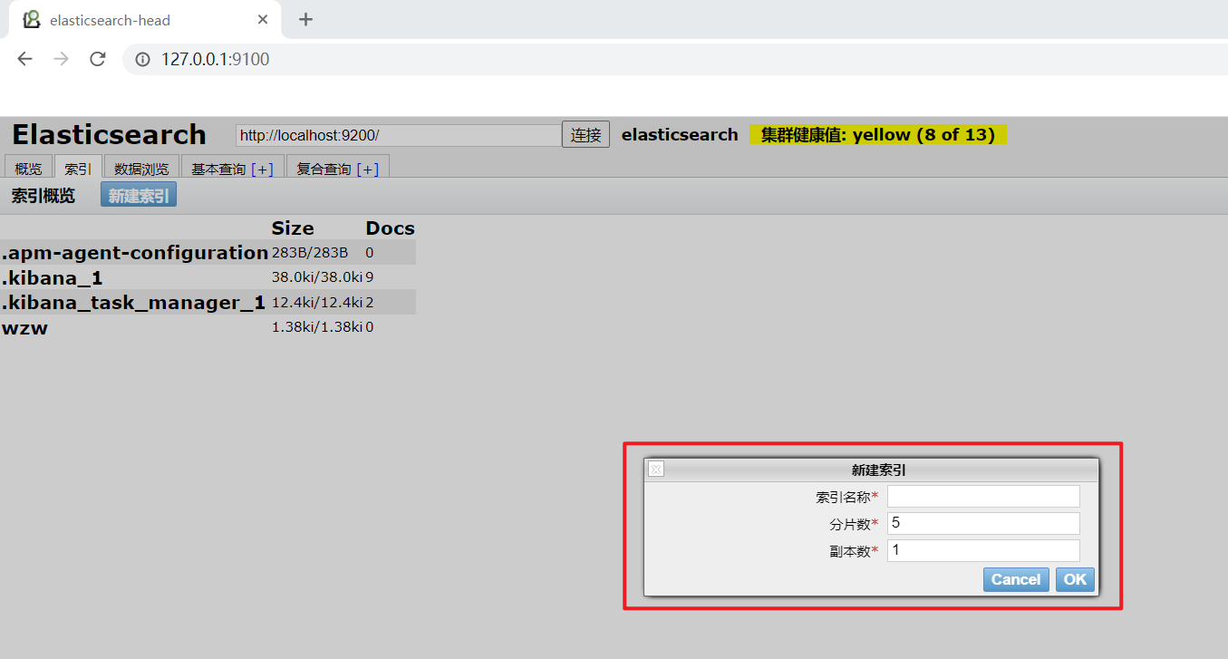
Task: Switch to the 概览 tab
Action: pos(29,169)
